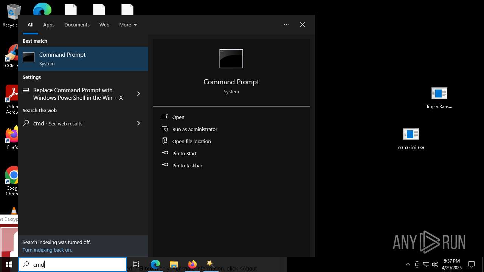Open the search options ellipsis menu
The image size is (484, 272).
287,25
